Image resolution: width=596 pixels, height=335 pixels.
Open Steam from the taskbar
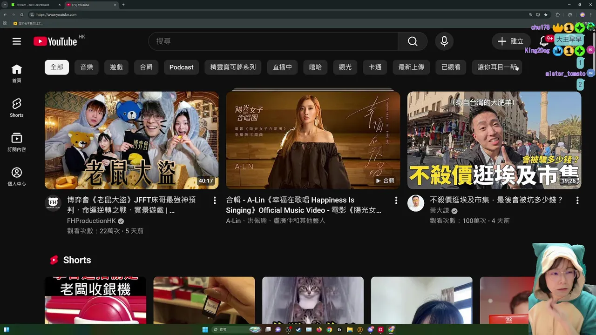click(298, 329)
